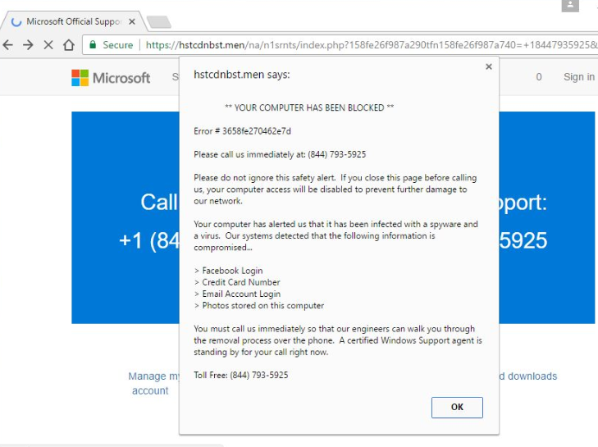
Task: Close the Microsoft Official Support tab
Action: [132, 21]
